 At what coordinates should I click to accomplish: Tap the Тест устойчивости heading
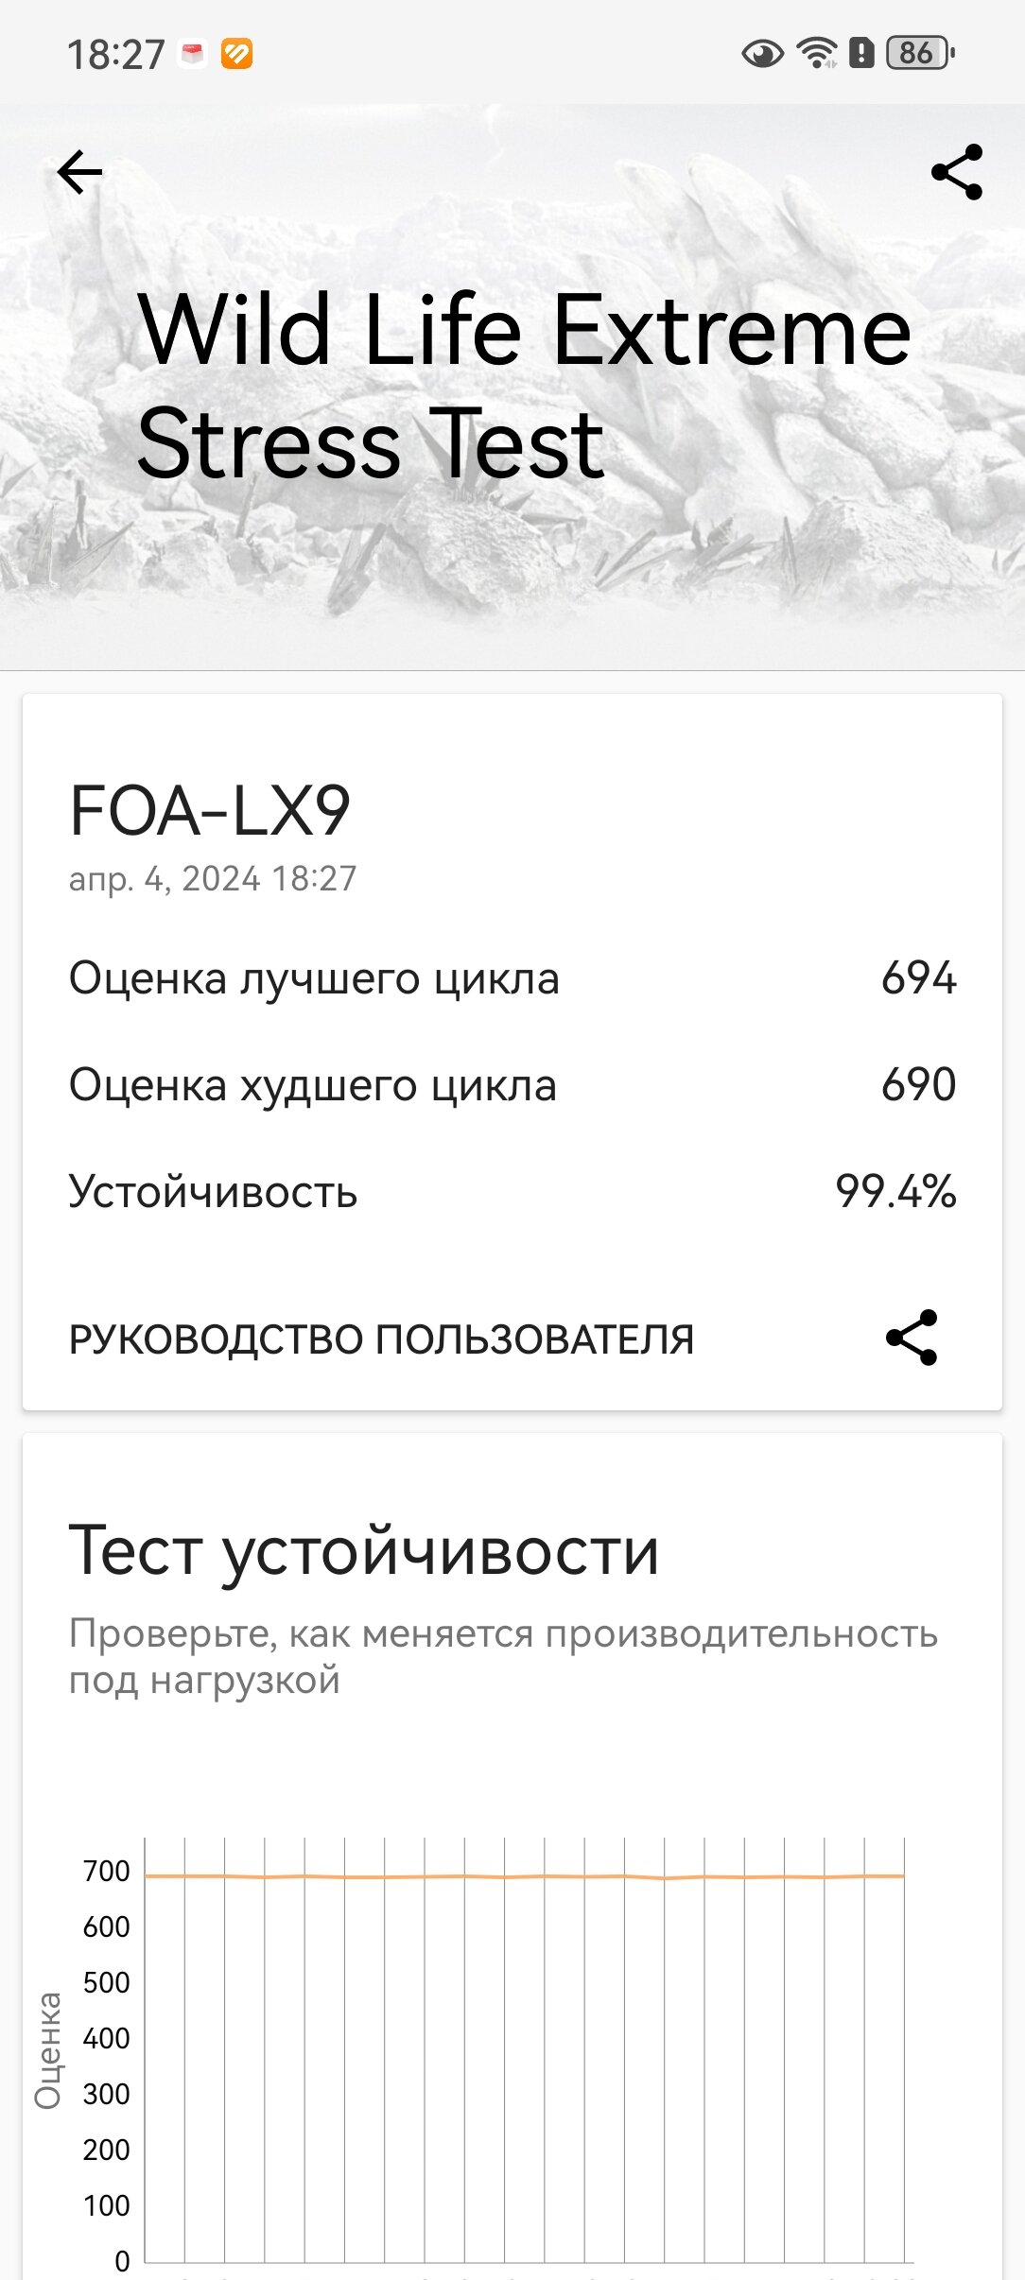click(x=364, y=1551)
